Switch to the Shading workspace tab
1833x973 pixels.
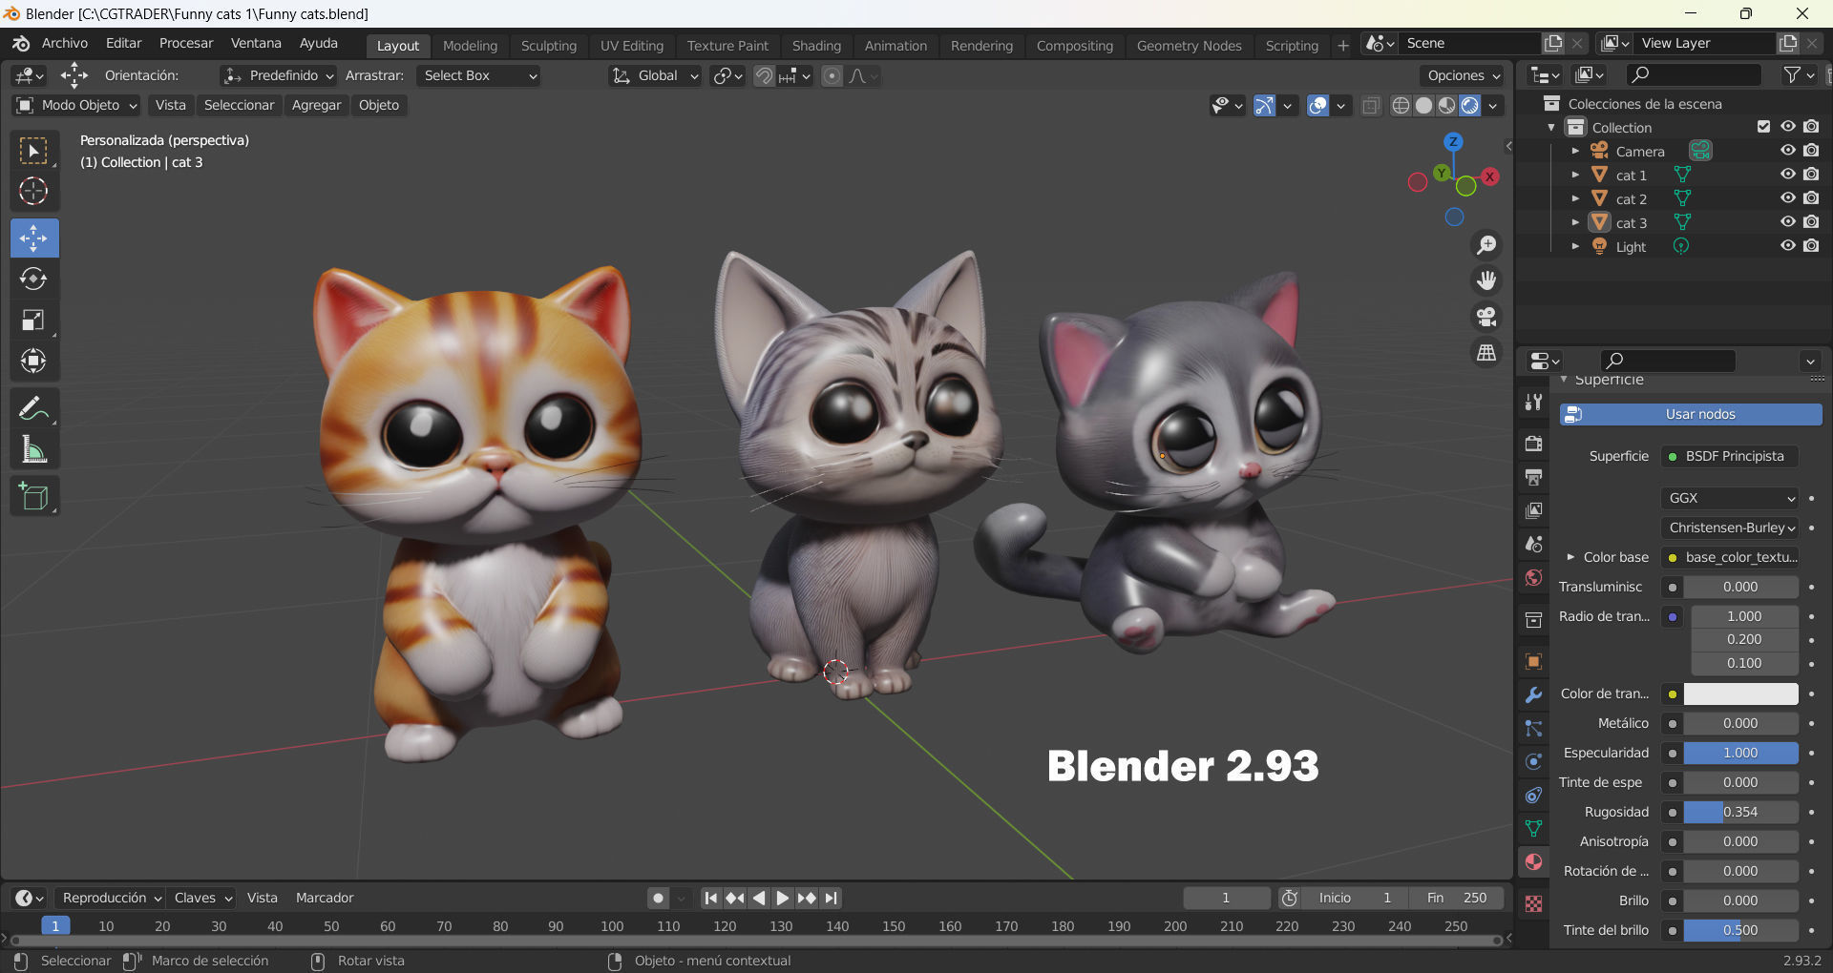coord(816,46)
